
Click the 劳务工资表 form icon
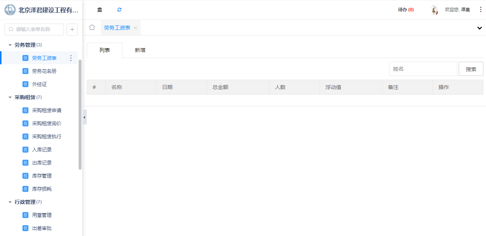click(x=25, y=58)
